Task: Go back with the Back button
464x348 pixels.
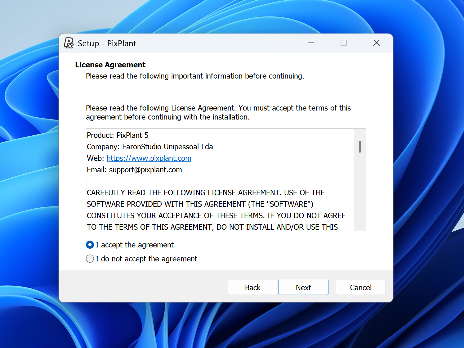Action: (252, 287)
